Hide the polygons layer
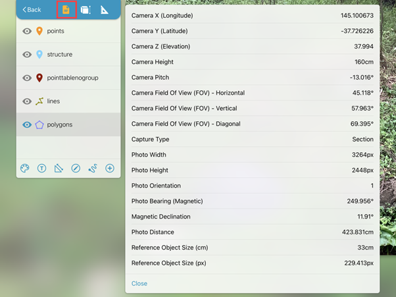Image resolution: width=396 pixels, height=297 pixels. coord(27,124)
